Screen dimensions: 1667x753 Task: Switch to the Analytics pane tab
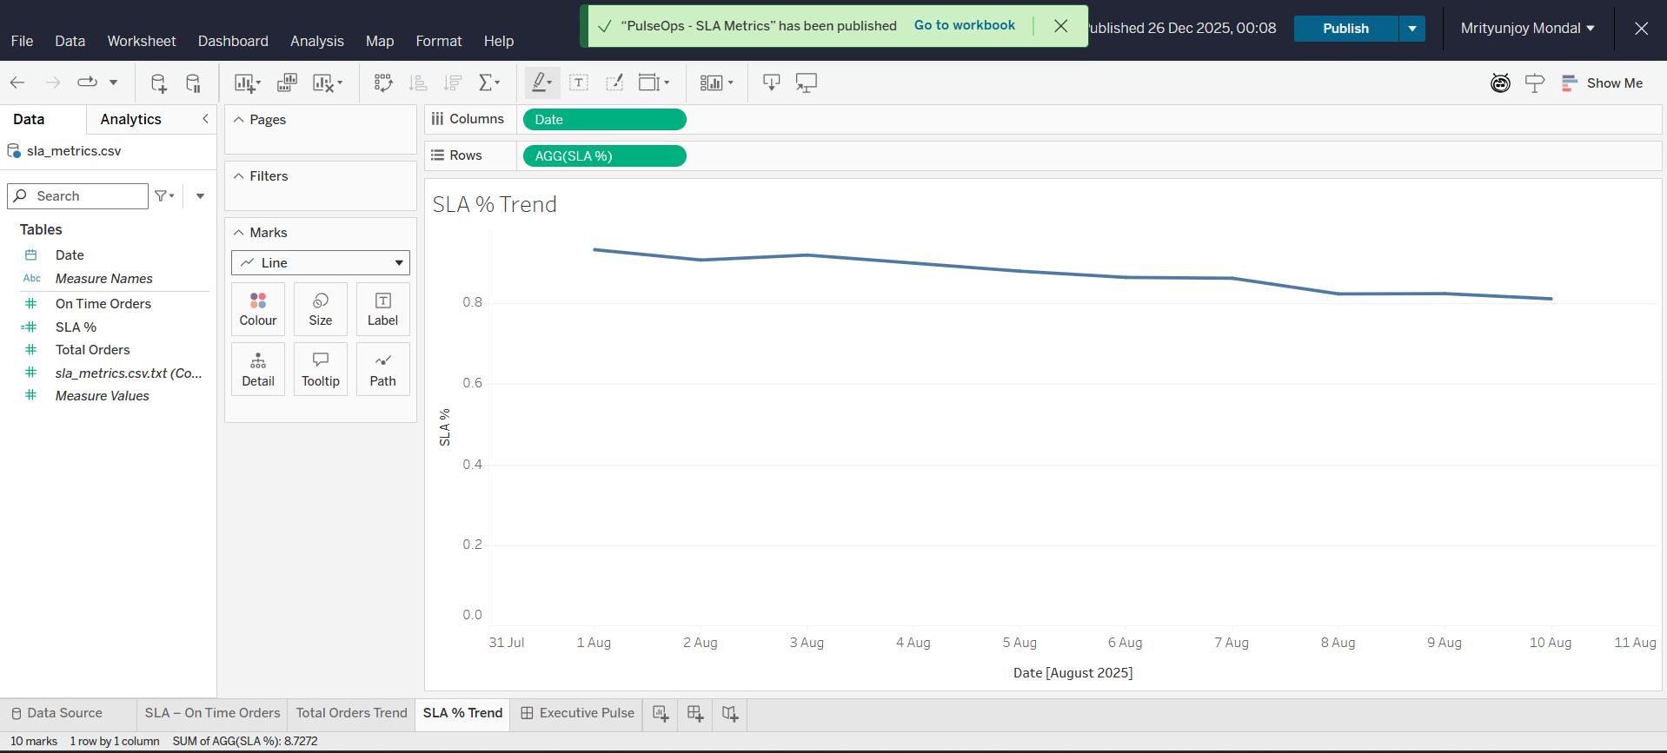pos(130,119)
